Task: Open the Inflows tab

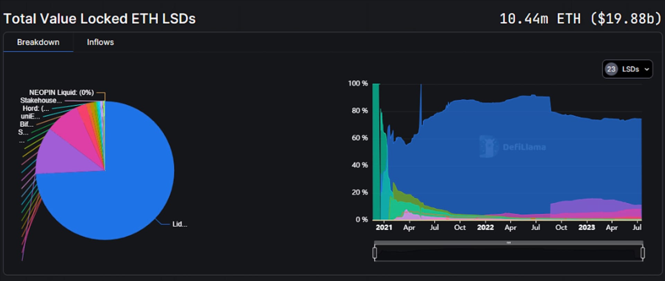Action: click(100, 42)
